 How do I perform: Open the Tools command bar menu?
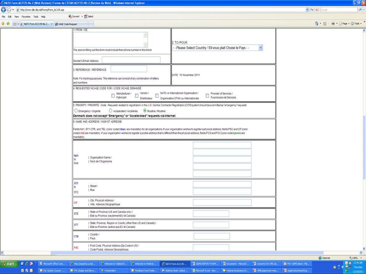pos(355,24)
